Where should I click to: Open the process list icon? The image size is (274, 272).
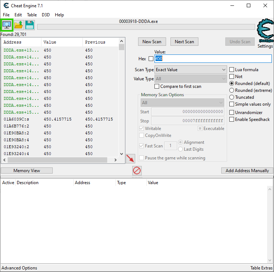[7, 25]
